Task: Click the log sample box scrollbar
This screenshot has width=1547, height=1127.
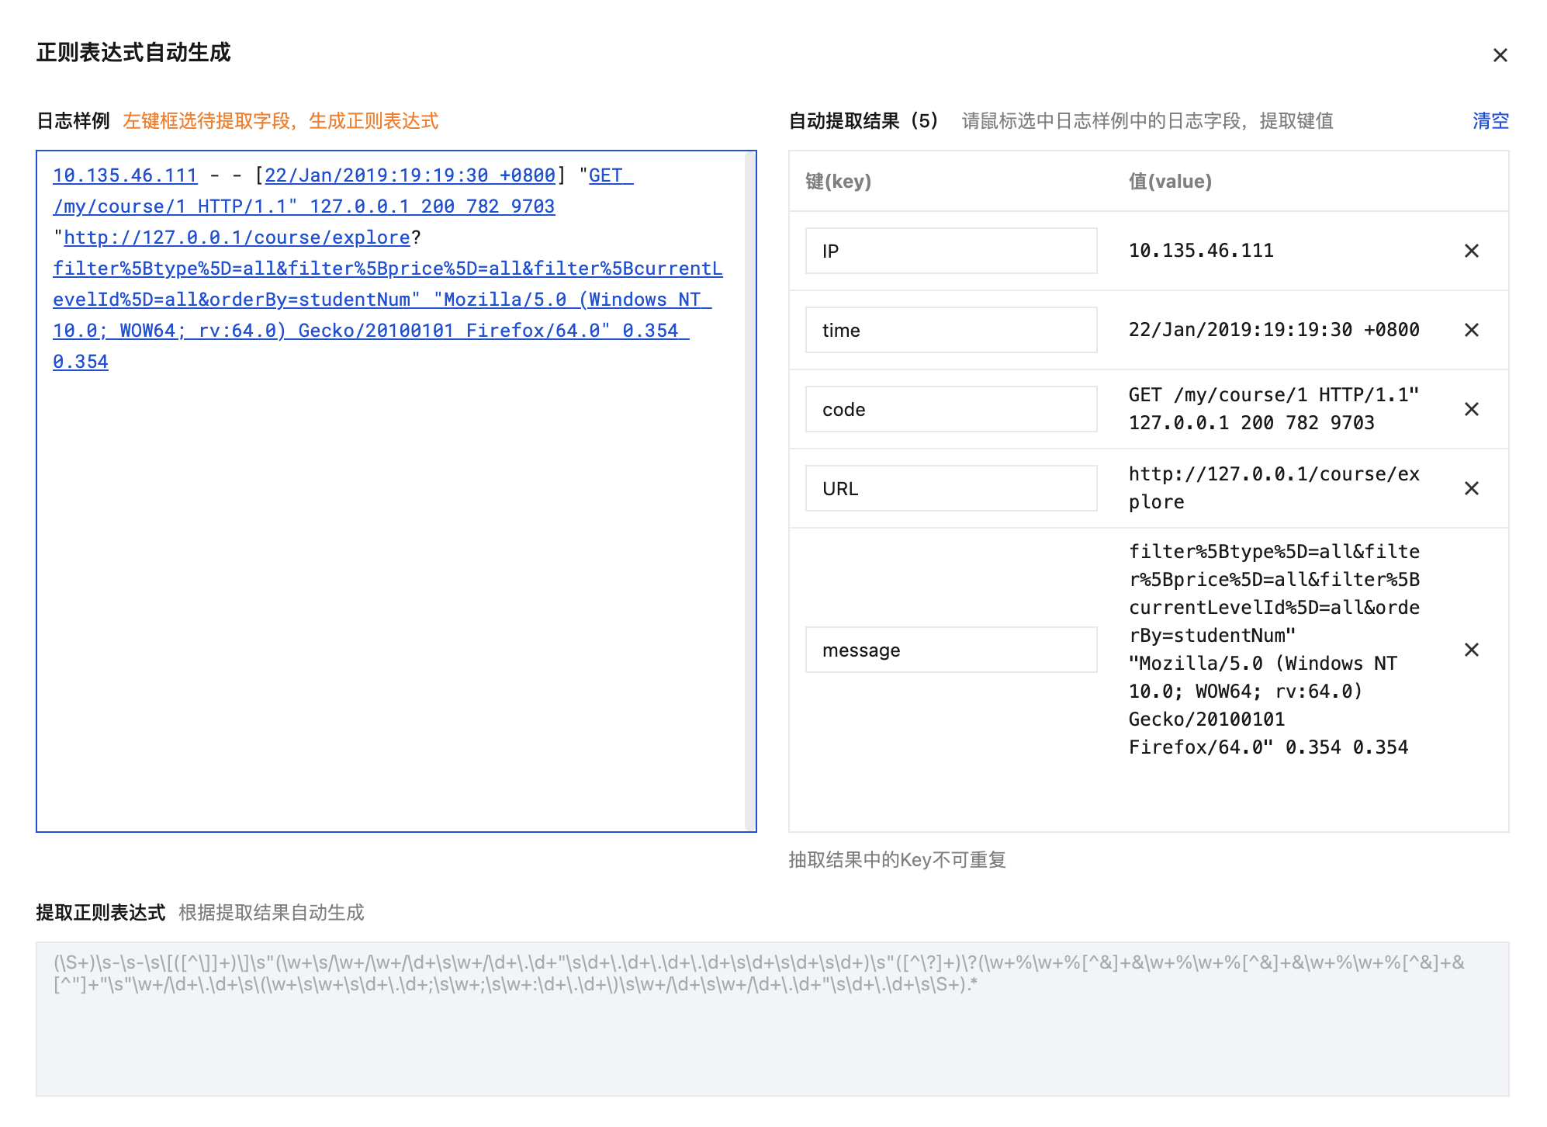Action: click(x=749, y=491)
